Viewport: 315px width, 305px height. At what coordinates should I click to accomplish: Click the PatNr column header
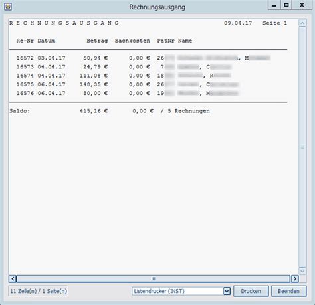[165, 41]
